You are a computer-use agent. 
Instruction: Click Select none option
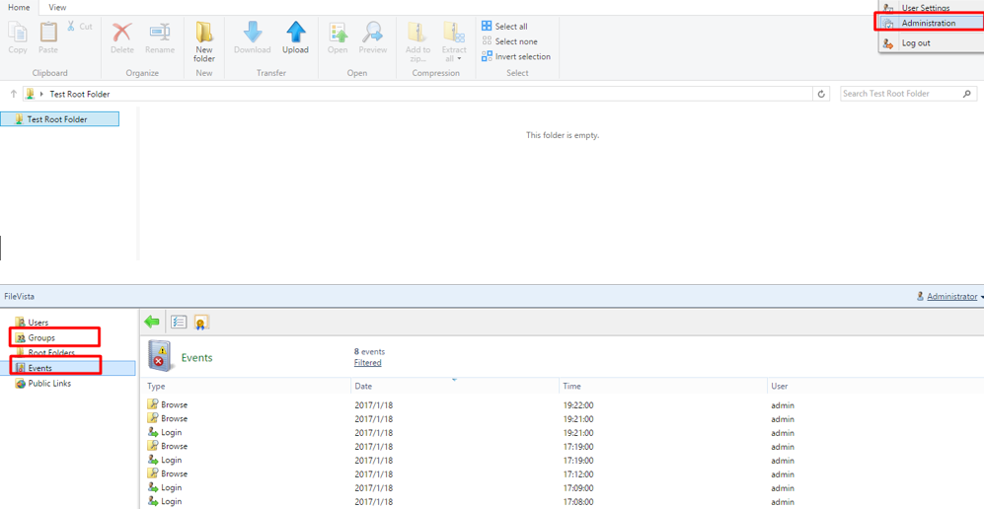click(509, 41)
